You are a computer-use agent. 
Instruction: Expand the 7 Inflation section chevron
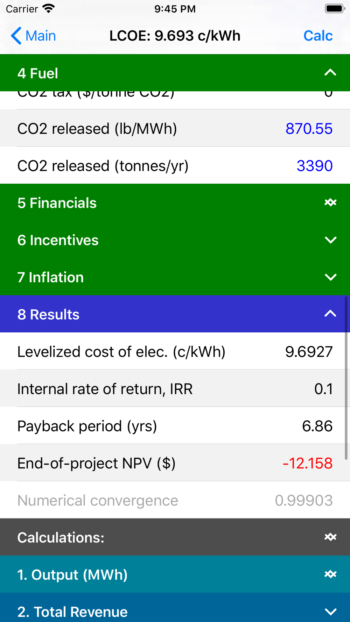click(x=330, y=277)
